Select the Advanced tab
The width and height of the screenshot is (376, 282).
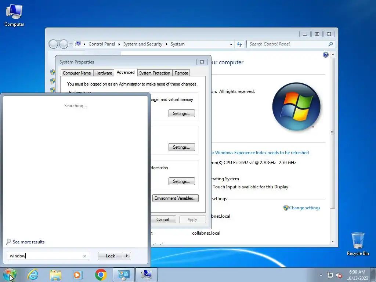(126, 72)
